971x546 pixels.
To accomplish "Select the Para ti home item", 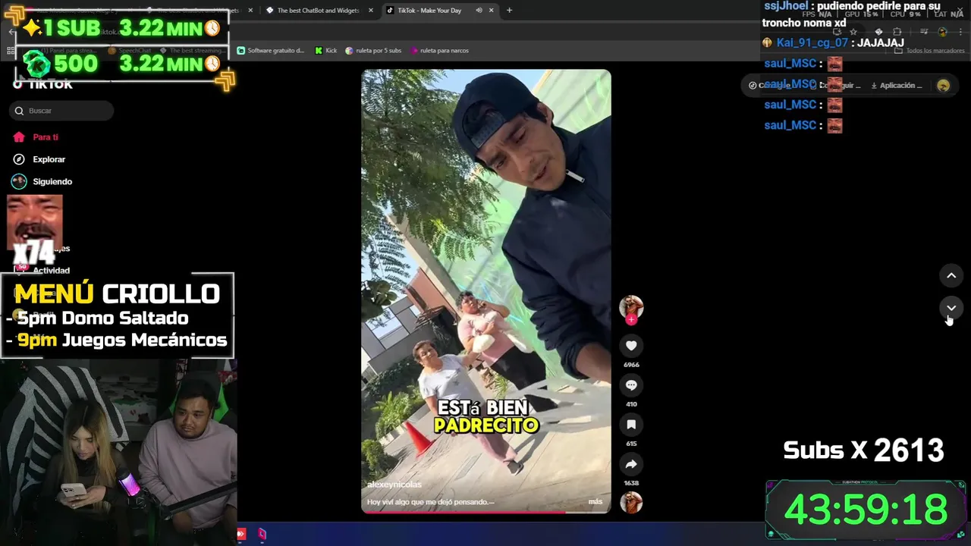I will pos(46,137).
